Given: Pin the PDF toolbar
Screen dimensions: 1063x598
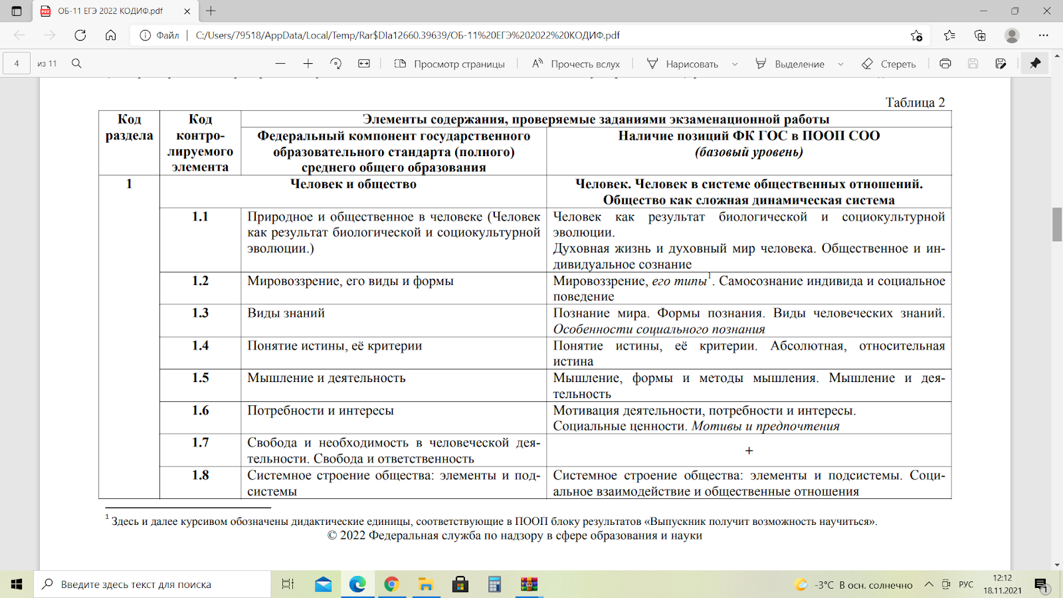Looking at the screenshot, I should (1035, 64).
